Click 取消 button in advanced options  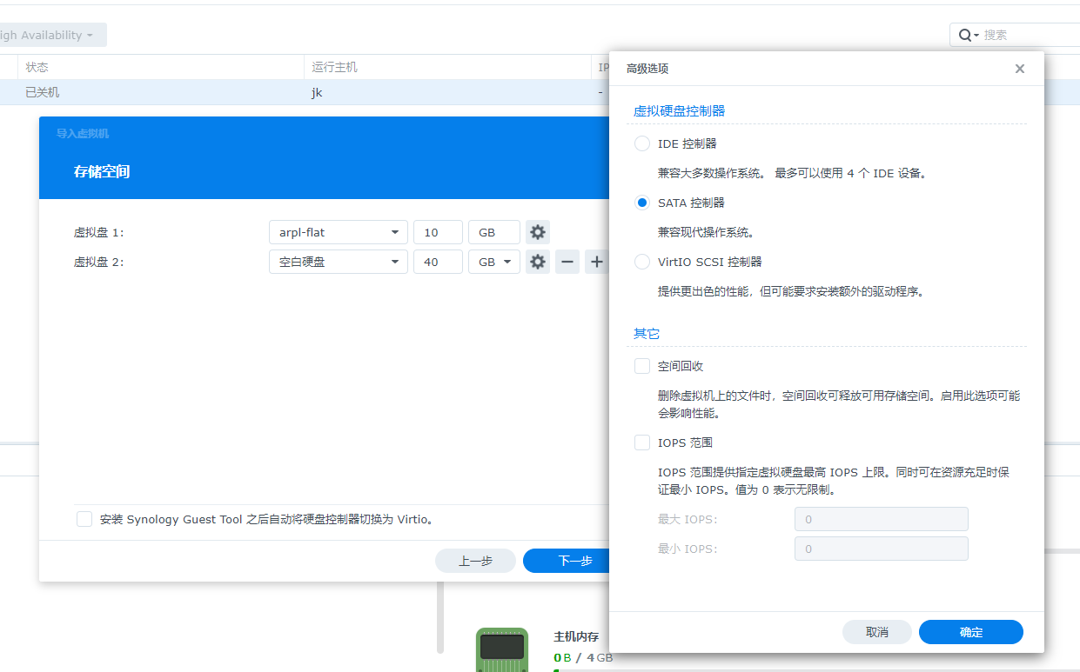tap(877, 632)
